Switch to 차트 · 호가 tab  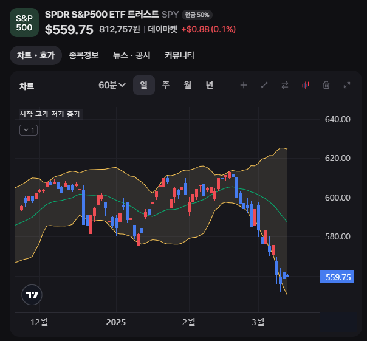pos(36,55)
